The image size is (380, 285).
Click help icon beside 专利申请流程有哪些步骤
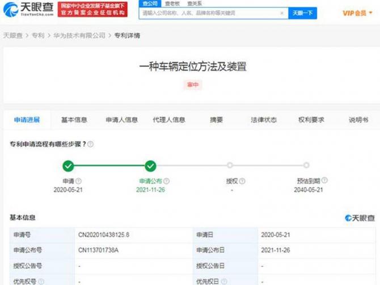click(x=91, y=144)
